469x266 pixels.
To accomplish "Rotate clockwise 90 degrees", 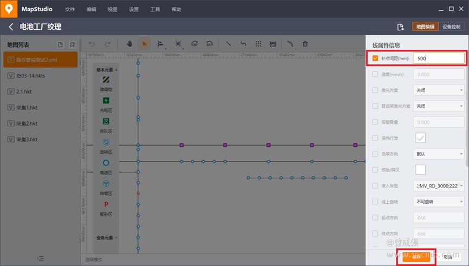I will point(195,44).
